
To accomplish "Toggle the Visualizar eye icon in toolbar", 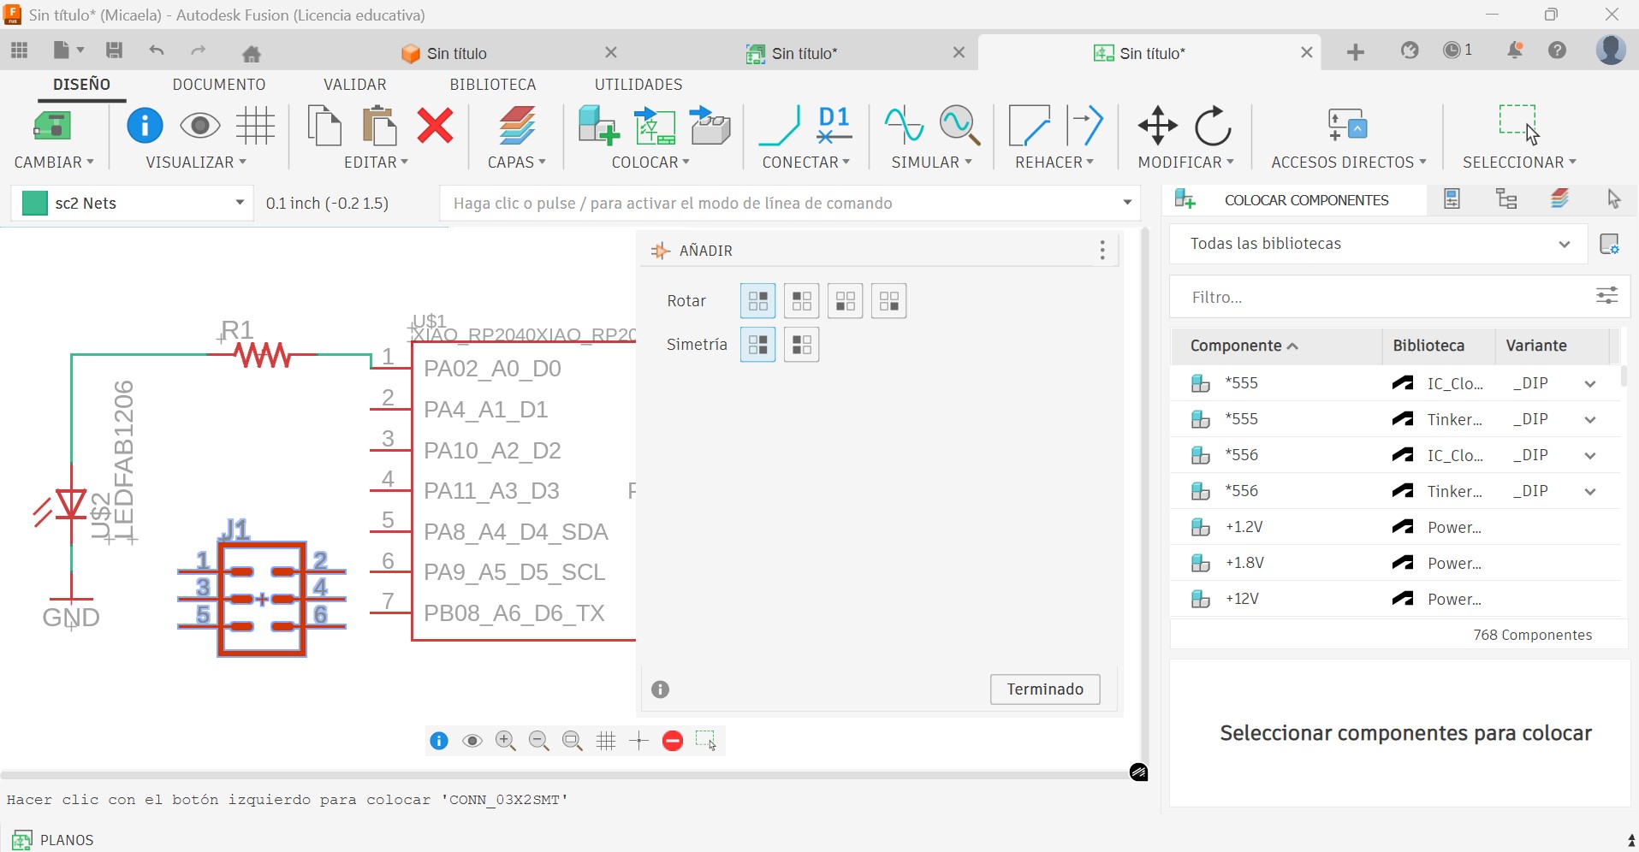I will pyautogui.click(x=200, y=126).
